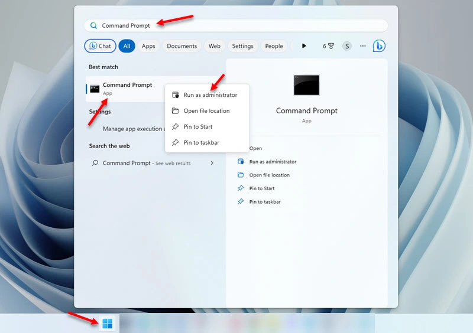Click the Search the web heading
The width and height of the screenshot is (473, 333).
[109, 146]
